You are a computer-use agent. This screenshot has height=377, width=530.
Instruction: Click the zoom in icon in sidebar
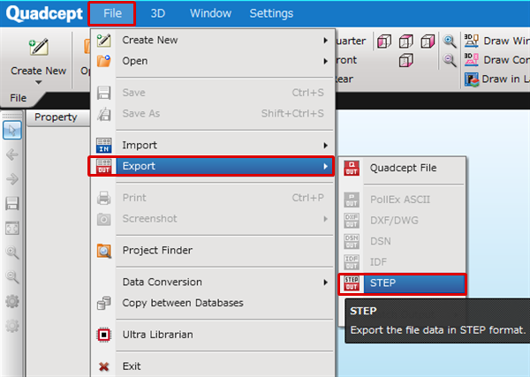(12, 253)
